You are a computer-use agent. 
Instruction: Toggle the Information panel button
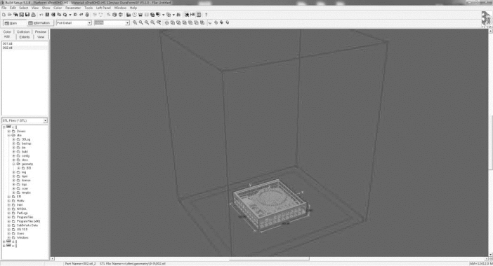click(x=39, y=23)
